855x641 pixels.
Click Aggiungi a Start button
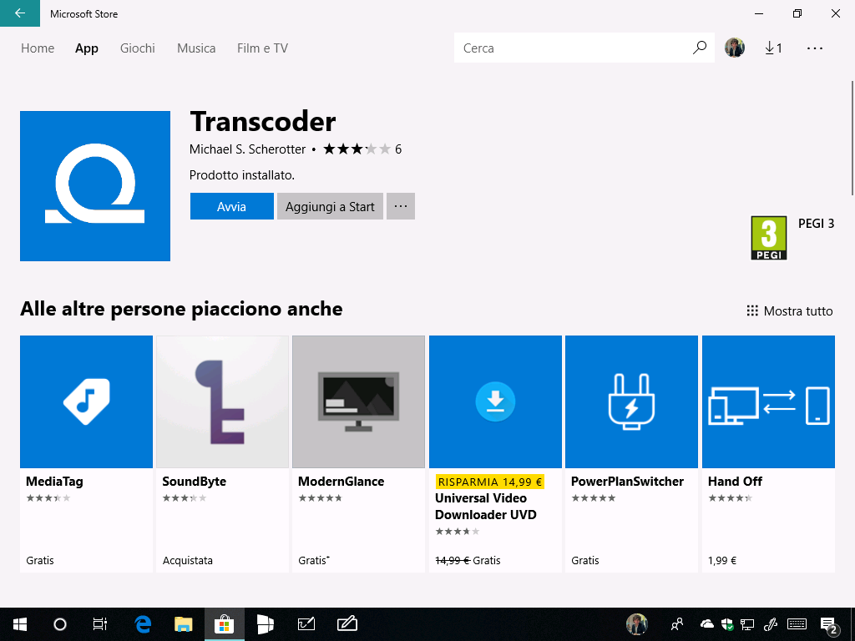330,206
